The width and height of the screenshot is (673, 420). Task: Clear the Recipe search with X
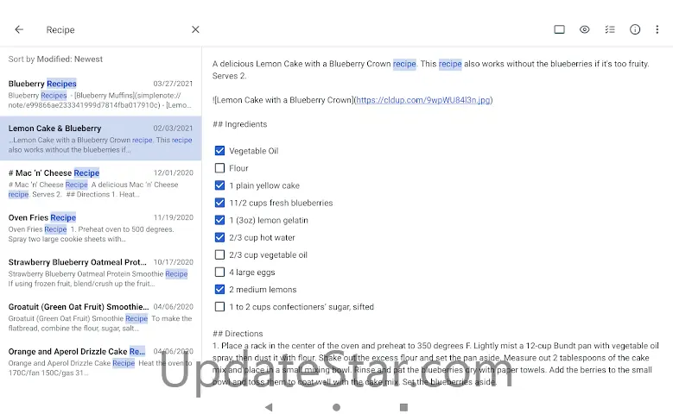click(195, 29)
